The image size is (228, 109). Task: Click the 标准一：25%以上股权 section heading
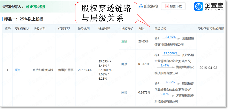point(24,19)
